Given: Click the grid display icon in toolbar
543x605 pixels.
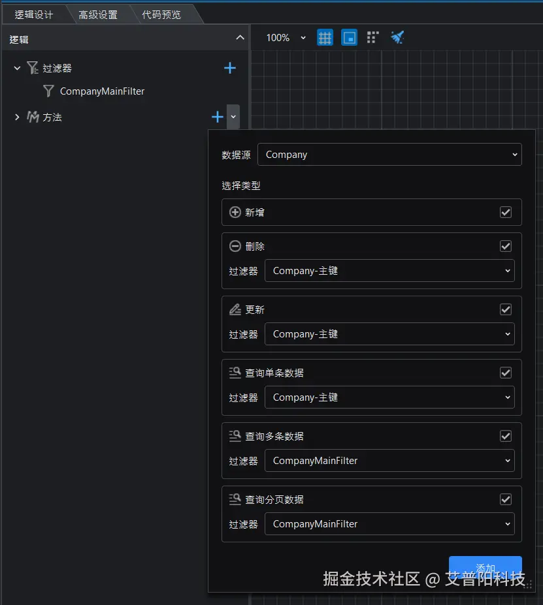Looking at the screenshot, I should pos(325,37).
